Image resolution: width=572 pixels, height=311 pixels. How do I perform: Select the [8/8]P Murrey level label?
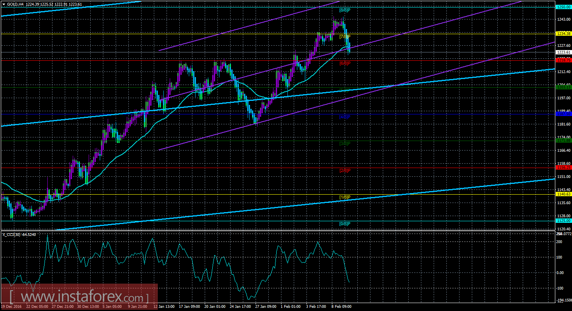click(x=345, y=10)
